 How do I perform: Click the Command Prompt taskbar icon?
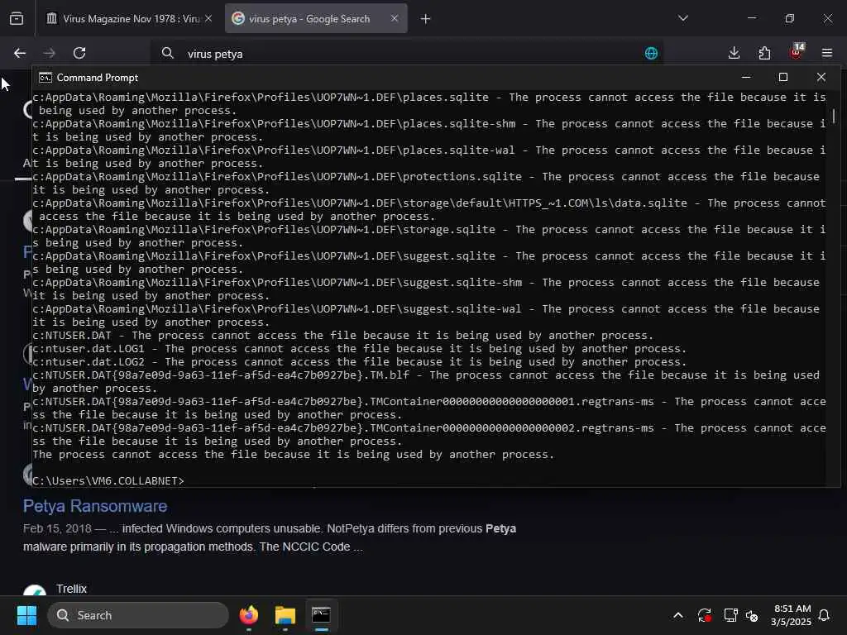click(x=321, y=615)
